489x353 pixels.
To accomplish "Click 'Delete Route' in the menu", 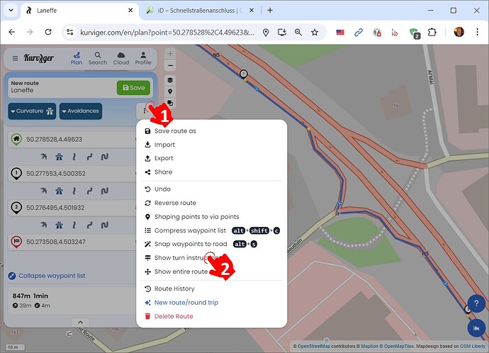I will (x=174, y=315).
